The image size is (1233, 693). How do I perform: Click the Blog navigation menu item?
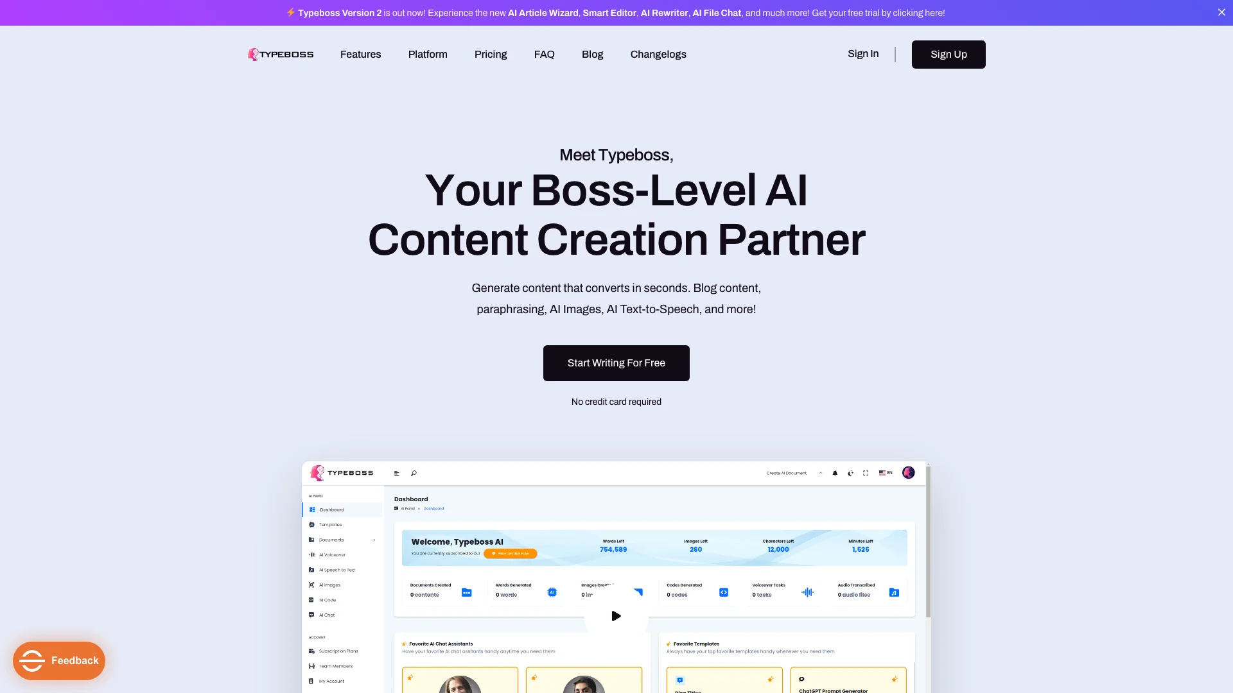(592, 54)
